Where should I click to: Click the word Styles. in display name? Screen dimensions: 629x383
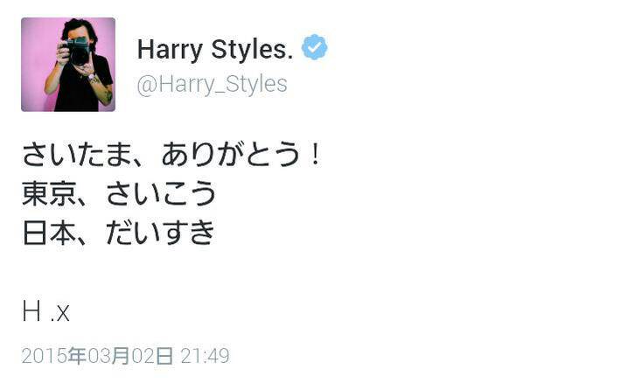(x=252, y=50)
